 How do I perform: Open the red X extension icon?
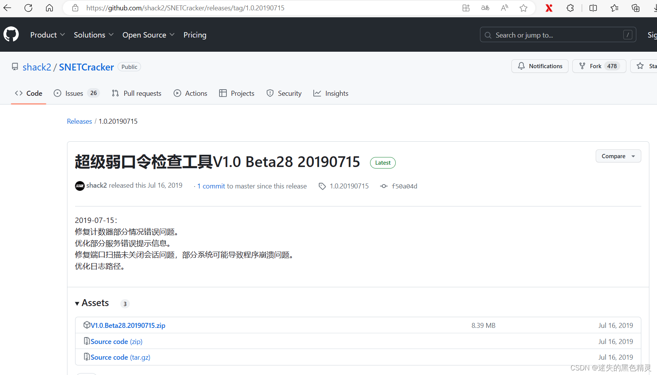549,8
